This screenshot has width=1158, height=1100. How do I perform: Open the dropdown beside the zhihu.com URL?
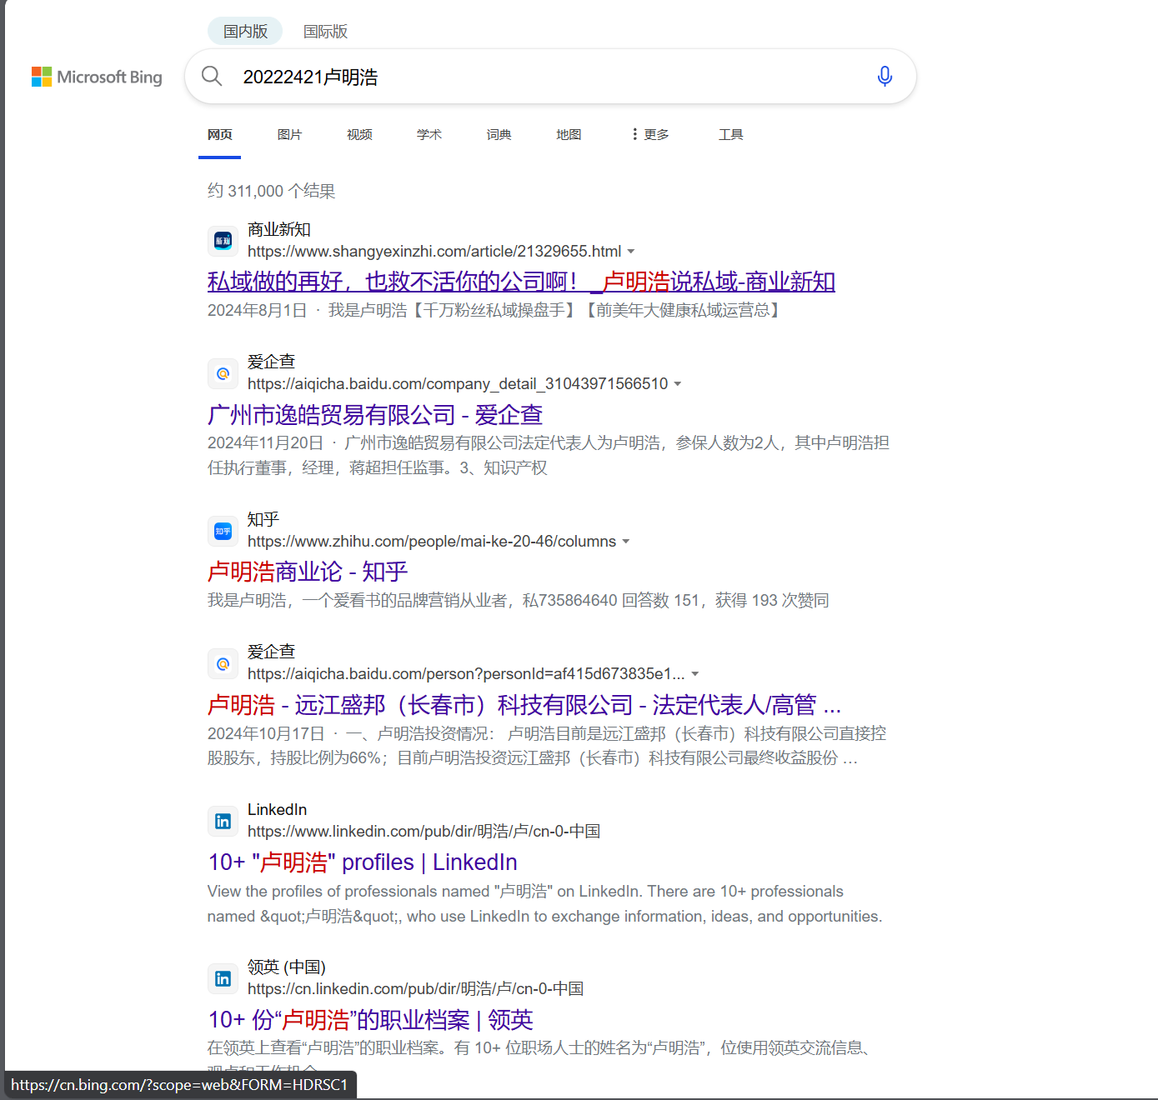pos(627,541)
